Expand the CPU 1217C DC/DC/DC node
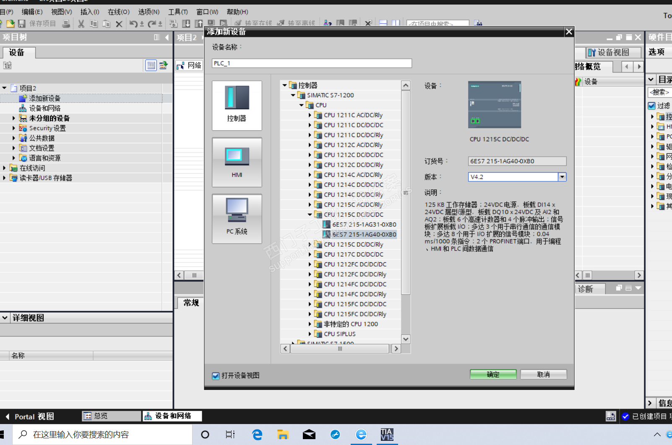Screen dimensions: 672x445 pos(310,254)
